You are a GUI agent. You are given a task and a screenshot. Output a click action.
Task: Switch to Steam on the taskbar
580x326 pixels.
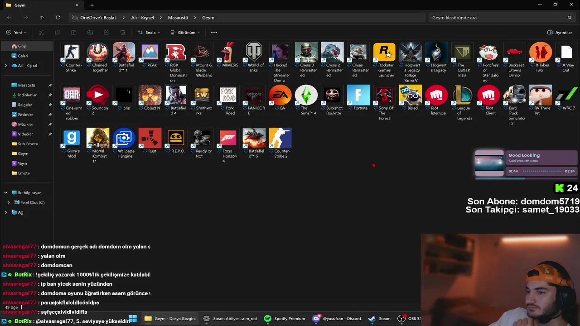[x=380, y=318]
